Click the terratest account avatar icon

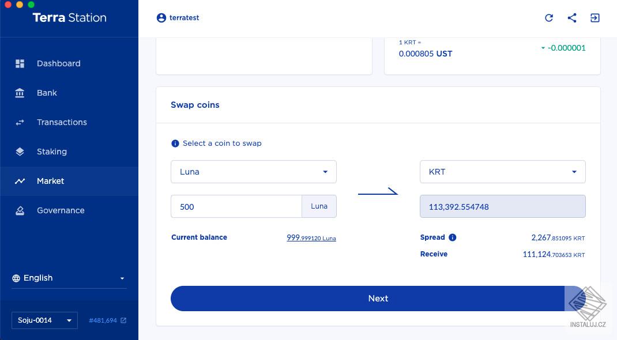coord(161,18)
